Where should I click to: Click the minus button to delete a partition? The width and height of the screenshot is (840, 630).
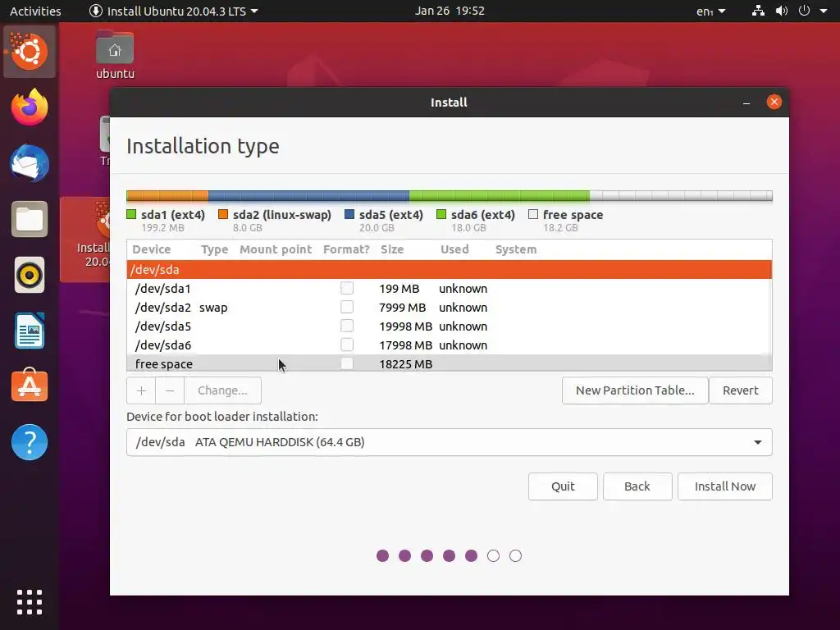tap(170, 390)
